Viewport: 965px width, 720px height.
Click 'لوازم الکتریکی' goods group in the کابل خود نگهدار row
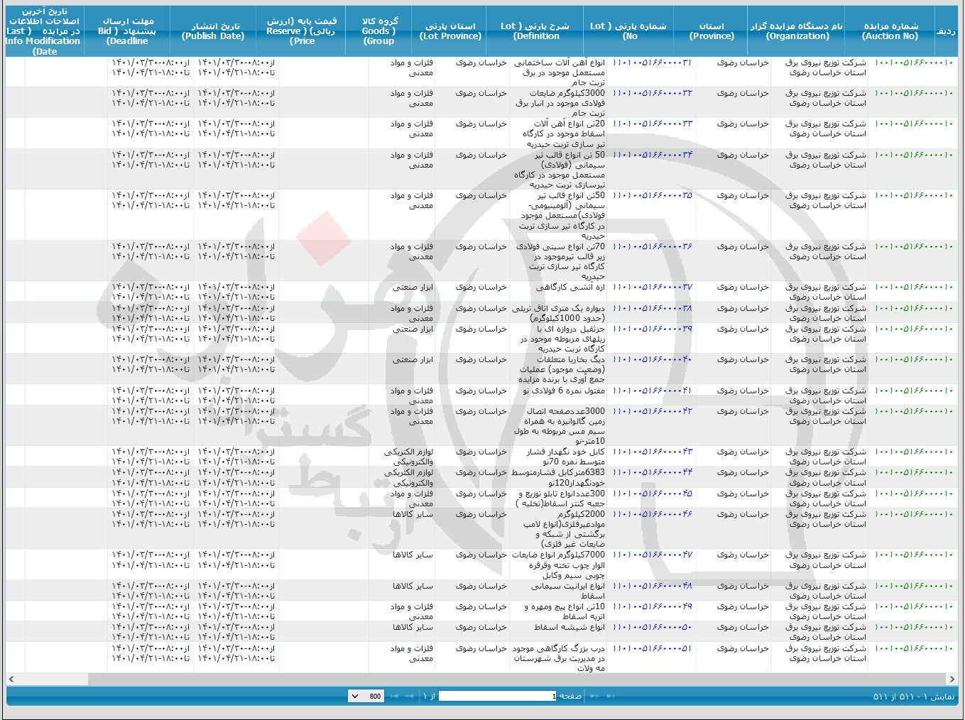408,457
